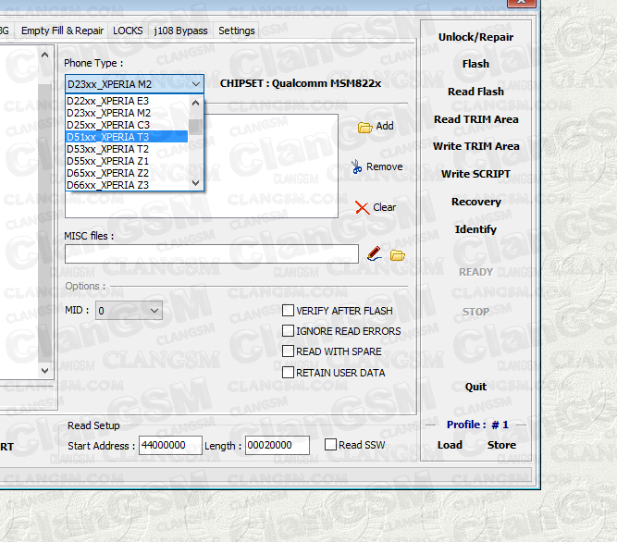Click the dropdown list scrollbar up arrow
This screenshot has width=617, height=542.
[195, 103]
